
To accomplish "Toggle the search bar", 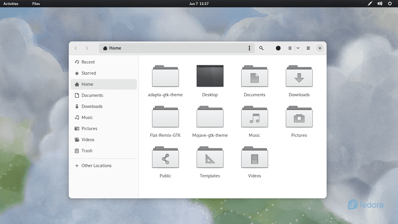I will coord(261,48).
